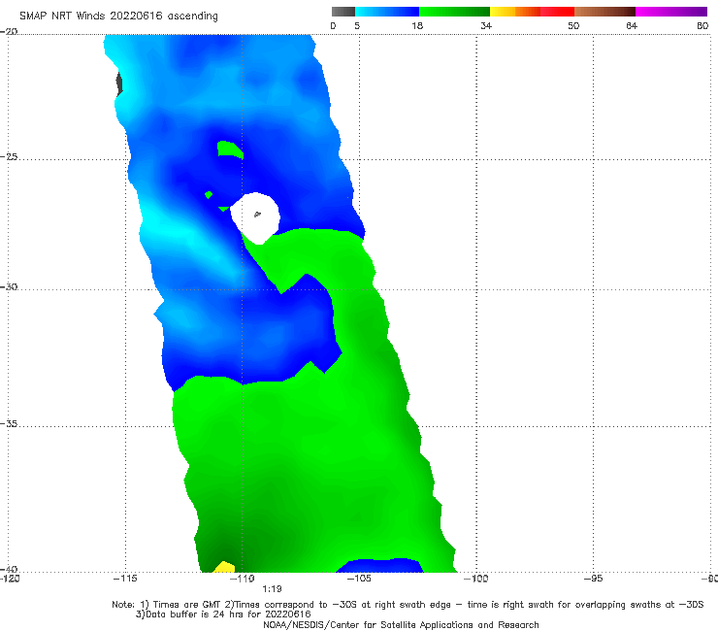Click the blue patch at bottom near -104 longitude
Image resolution: width=718 pixels, height=631 pixels.
point(380,565)
